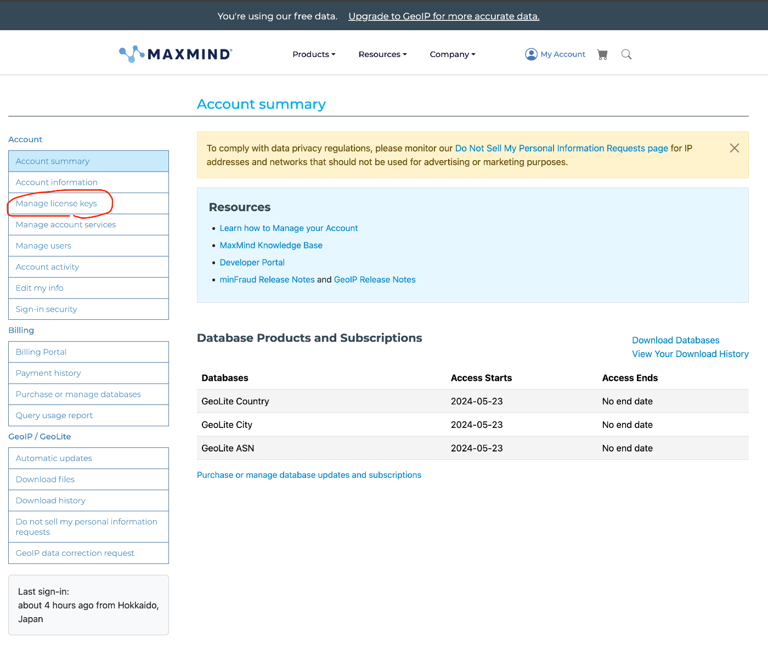Click the search magnifier icon
The width and height of the screenshot is (768, 649).
coord(626,54)
